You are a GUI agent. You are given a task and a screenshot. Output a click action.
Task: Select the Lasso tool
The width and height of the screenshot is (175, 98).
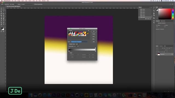[1, 10]
